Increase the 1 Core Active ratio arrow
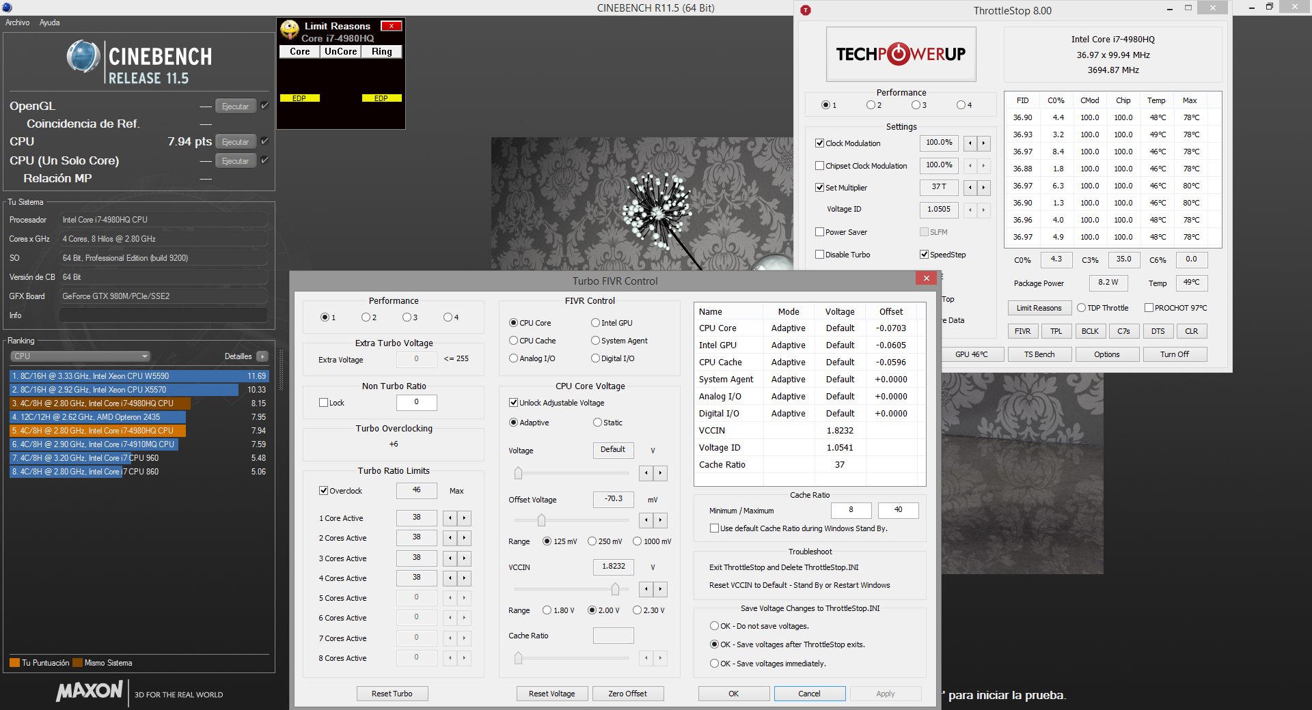 pyautogui.click(x=464, y=518)
